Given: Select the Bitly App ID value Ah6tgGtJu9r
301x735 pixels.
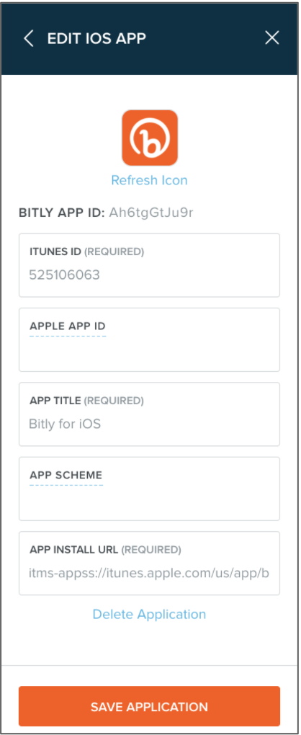Looking at the screenshot, I should point(151,213).
